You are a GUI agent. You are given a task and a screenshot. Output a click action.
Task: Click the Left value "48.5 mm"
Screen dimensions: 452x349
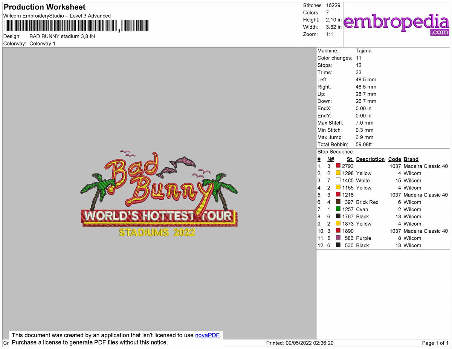click(366, 79)
